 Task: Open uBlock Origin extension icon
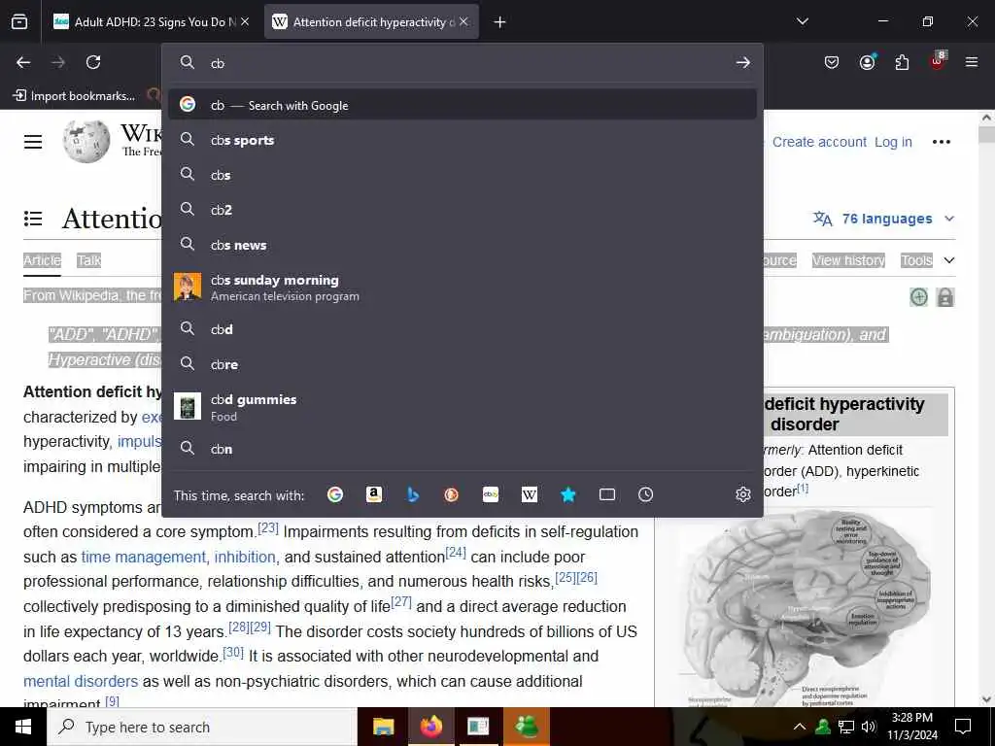click(938, 61)
